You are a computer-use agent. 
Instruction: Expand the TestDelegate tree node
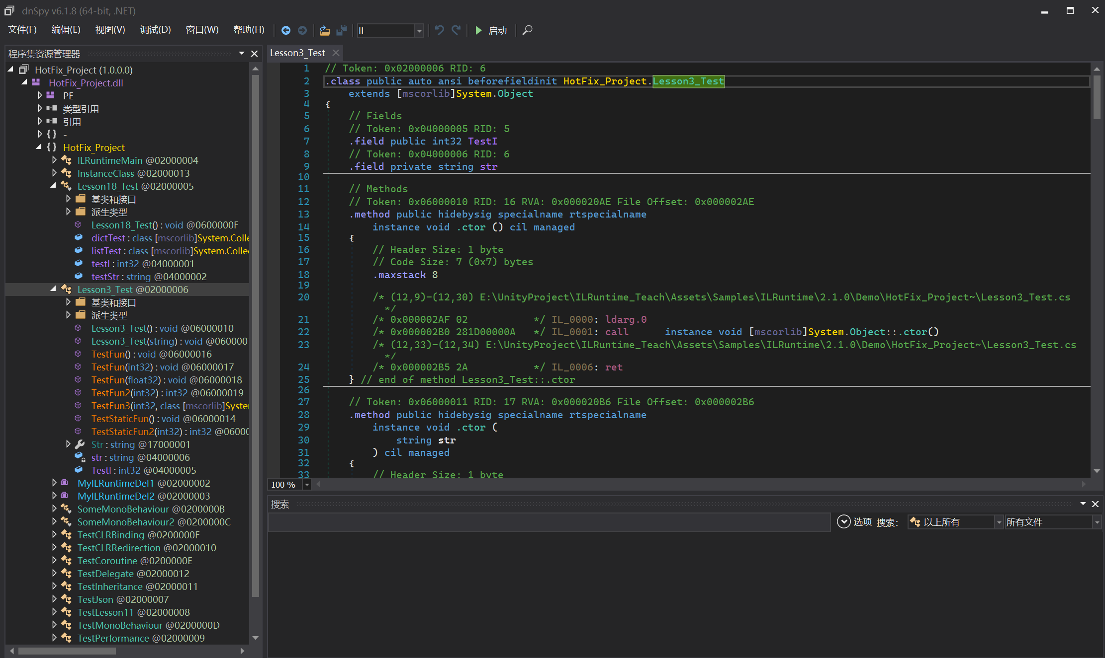(x=54, y=573)
